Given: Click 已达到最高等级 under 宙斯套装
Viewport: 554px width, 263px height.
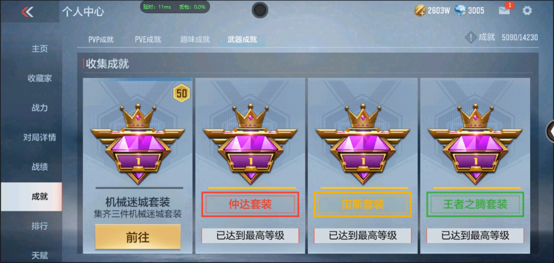Looking at the screenshot, I should point(362,235).
